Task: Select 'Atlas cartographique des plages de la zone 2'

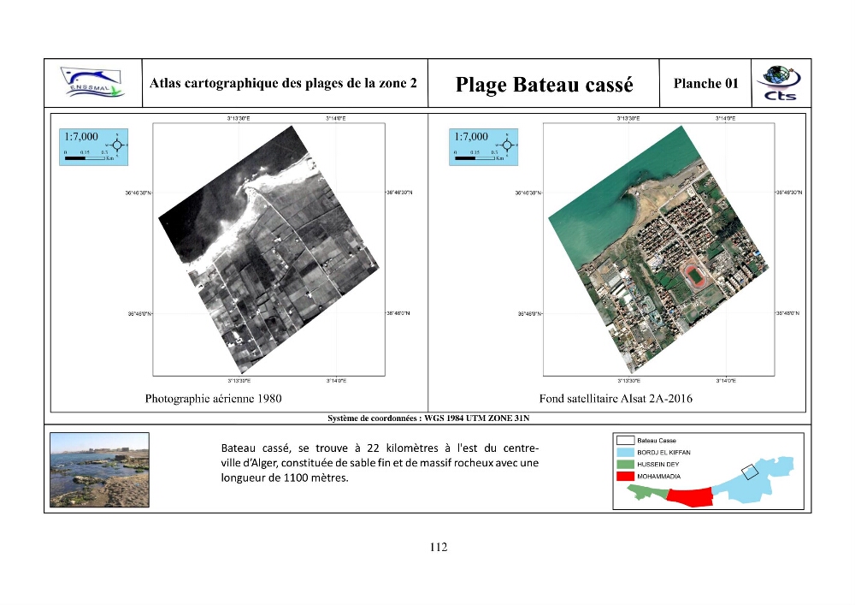Action: 284,83
